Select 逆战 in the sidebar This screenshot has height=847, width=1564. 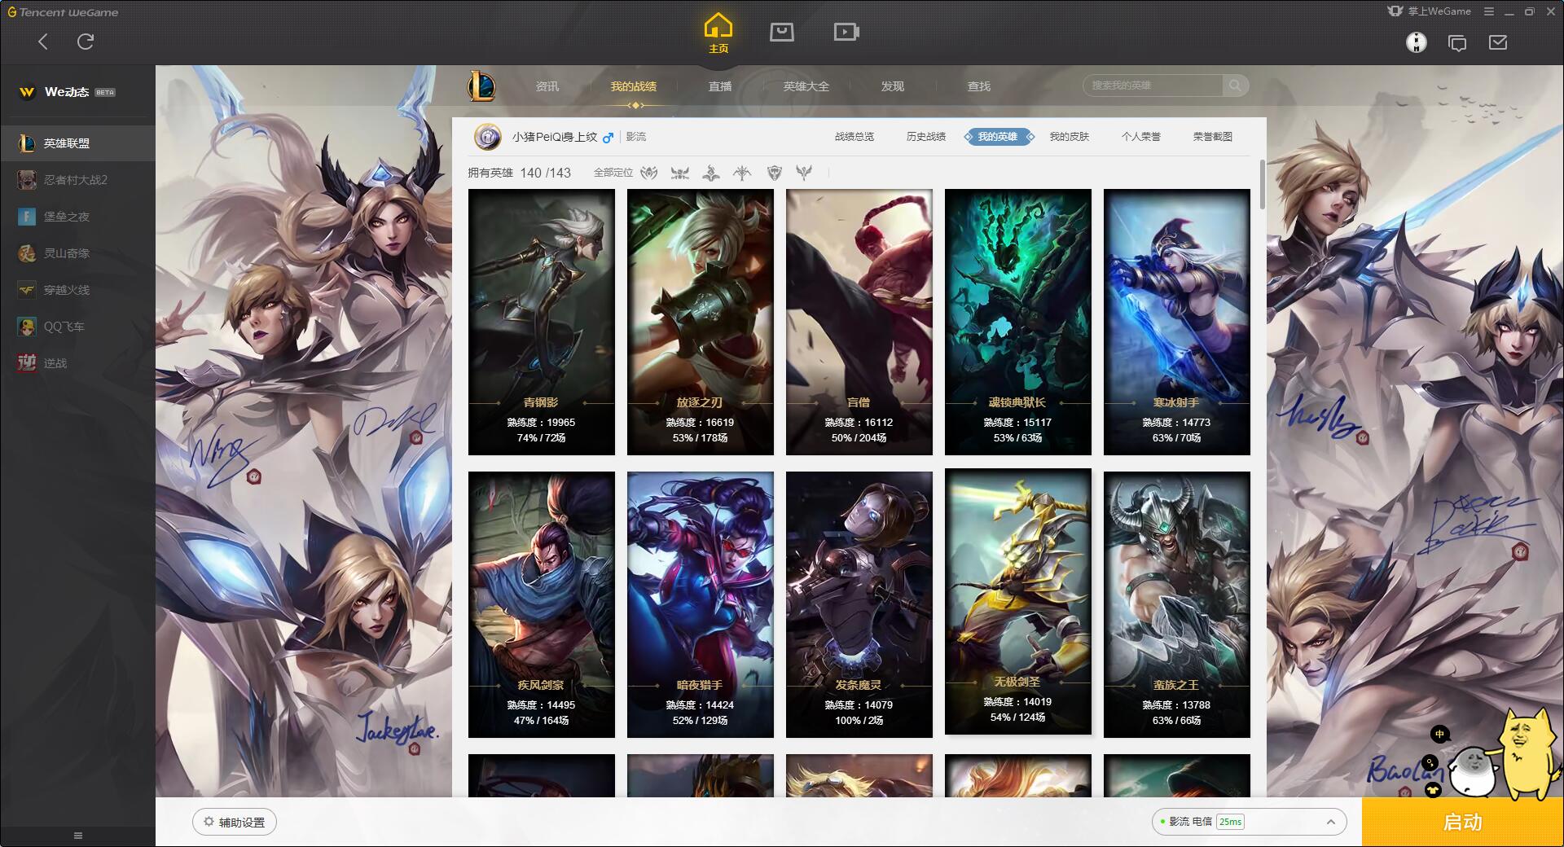tap(77, 363)
